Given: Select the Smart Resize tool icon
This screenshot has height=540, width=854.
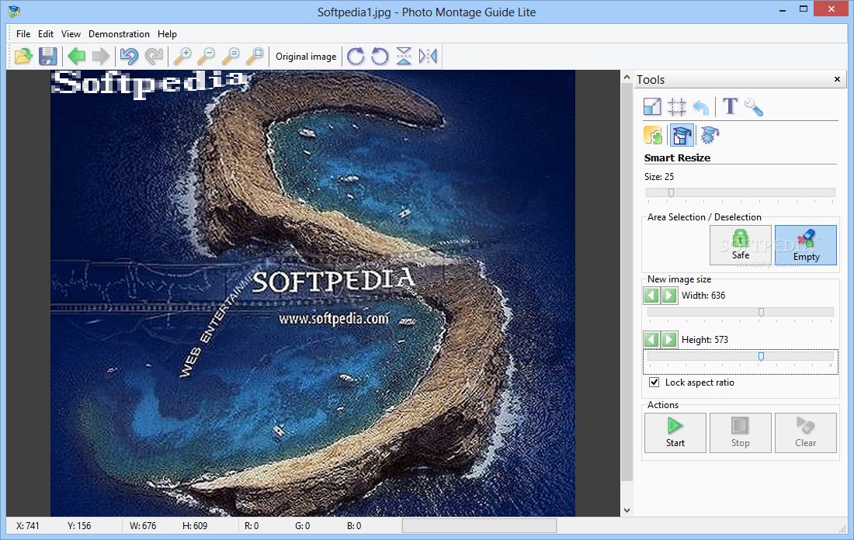Looking at the screenshot, I should coord(682,135).
